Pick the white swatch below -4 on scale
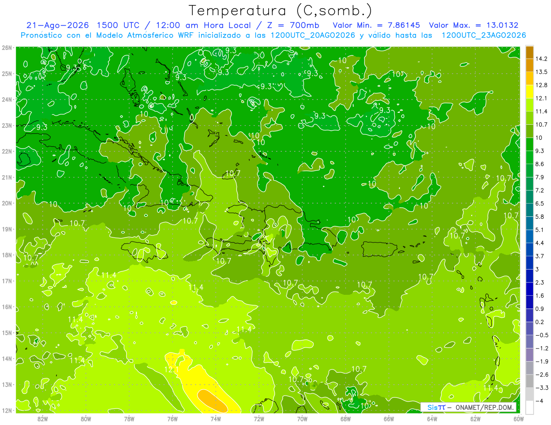Viewport: 551px width, 425px height. click(x=529, y=407)
